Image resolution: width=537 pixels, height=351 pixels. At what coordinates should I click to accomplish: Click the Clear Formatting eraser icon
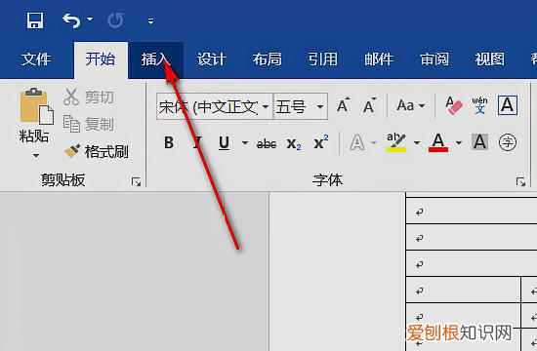(454, 105)
